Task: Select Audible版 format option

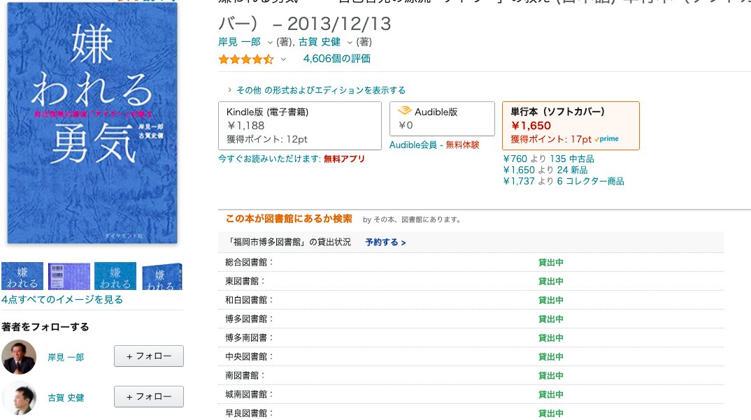Action: [442, 119]
